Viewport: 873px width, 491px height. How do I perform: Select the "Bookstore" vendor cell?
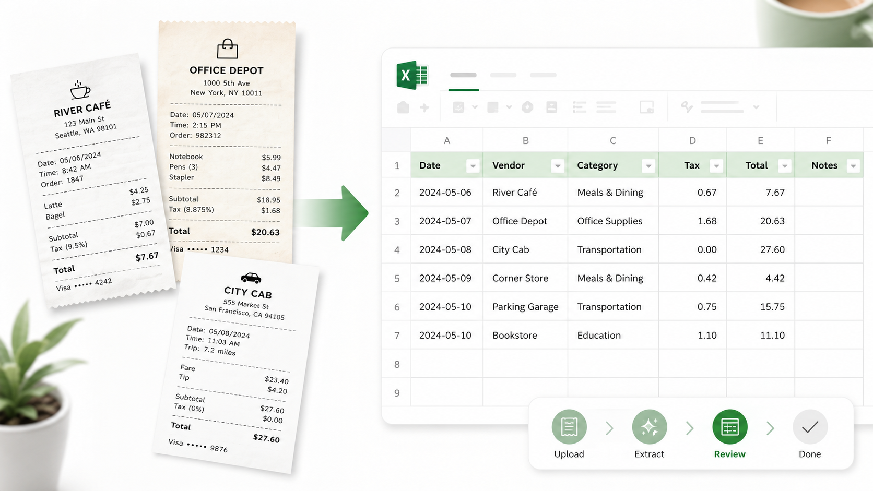tap(525, 336)
